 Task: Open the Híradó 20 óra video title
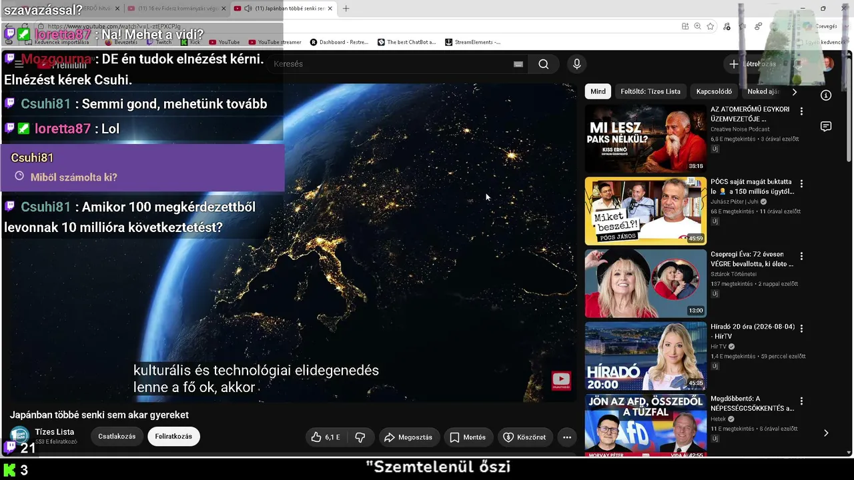(753, 332)
